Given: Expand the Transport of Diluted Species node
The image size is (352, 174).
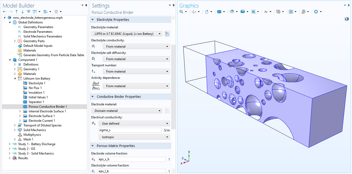Looking at the screenshot, I should [x=15, y=125].
